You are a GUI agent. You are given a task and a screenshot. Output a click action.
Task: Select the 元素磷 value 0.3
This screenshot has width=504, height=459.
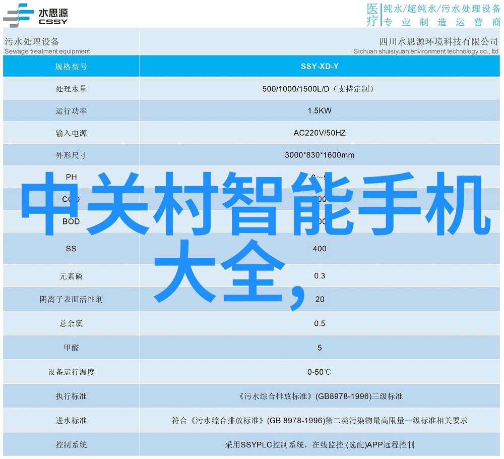coord(320,276)
